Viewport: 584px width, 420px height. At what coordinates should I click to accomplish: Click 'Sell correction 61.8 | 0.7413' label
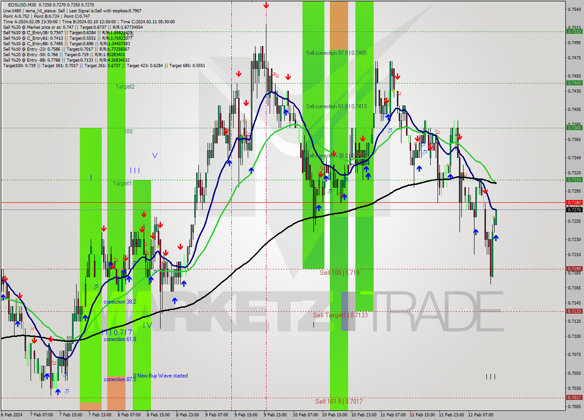(336, 106)
